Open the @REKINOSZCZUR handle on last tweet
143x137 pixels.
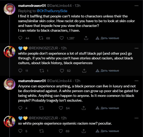point(43,118)
